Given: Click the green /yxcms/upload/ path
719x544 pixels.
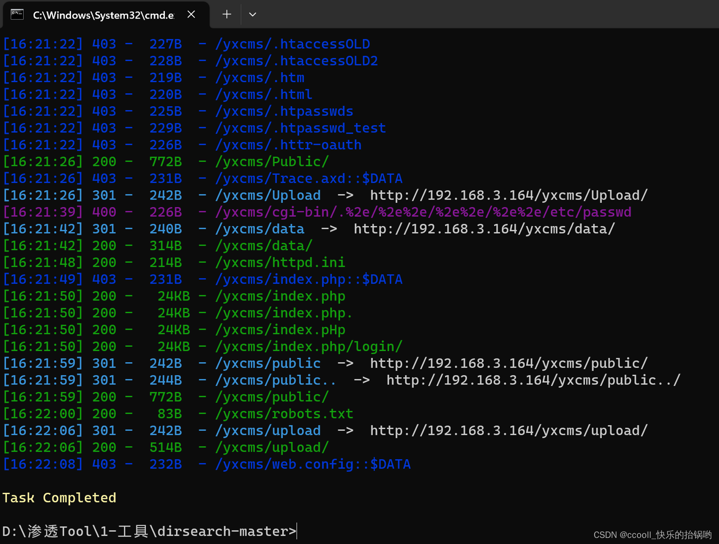Looking at the screenshot, I should (x=272, y=447).
